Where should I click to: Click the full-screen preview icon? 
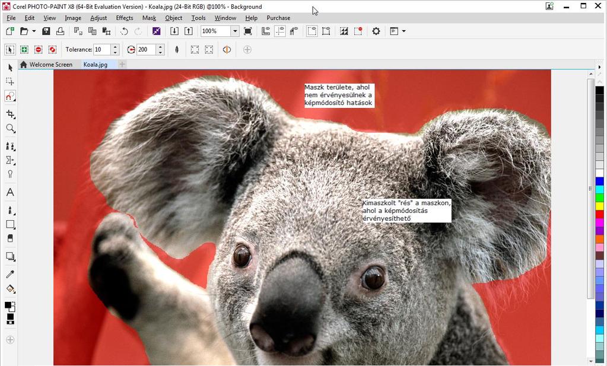(x=248, y=31)
